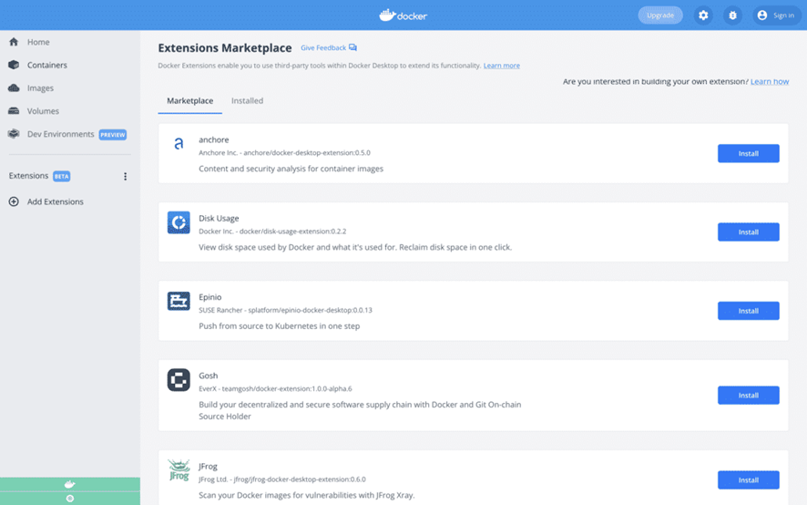The height and width of the screenshot is (505, 807).
Task: Open Dev Environments icon in sidebar
Action: [14, 134]
